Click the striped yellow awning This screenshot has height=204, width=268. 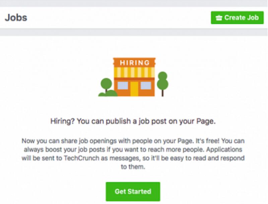point(134,72)
